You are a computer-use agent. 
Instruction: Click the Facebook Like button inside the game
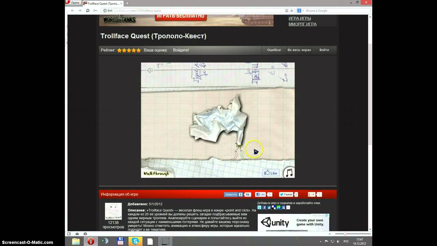point(270,173)
